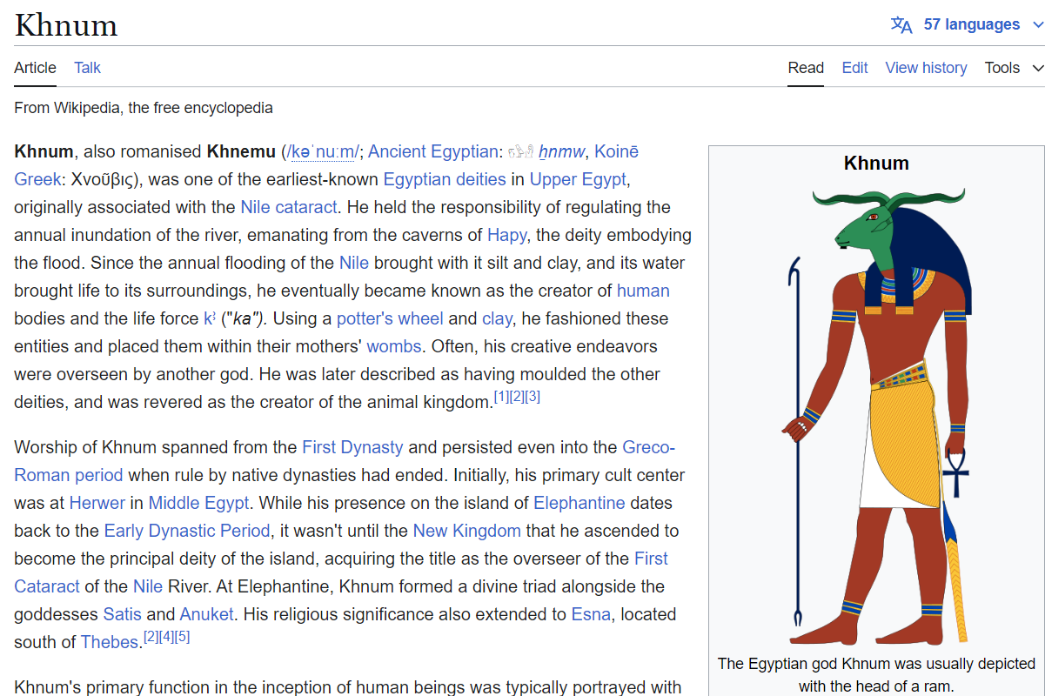Viewport: 1045px width, 696px height.
Task: Click the Khnum page heading
Action: 66,25
